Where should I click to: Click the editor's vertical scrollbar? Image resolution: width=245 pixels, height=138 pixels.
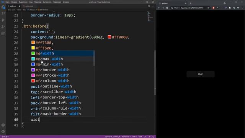coord(155,73)
